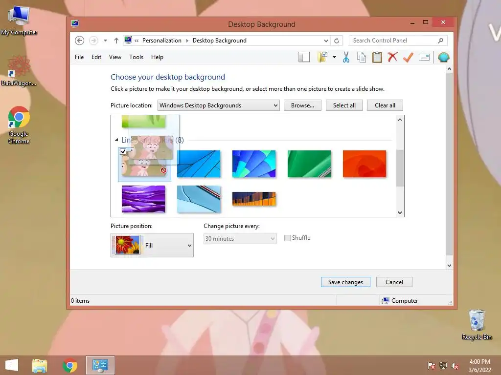This screenshot has width=501, height=375.
Task: Open the Tools menu
Action: (x=136, y=57)
